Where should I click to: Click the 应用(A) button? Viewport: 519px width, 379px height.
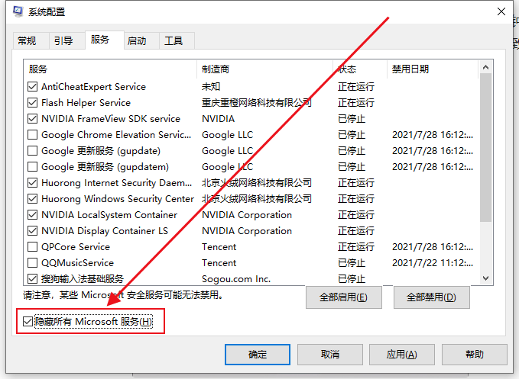click(402, 355)
